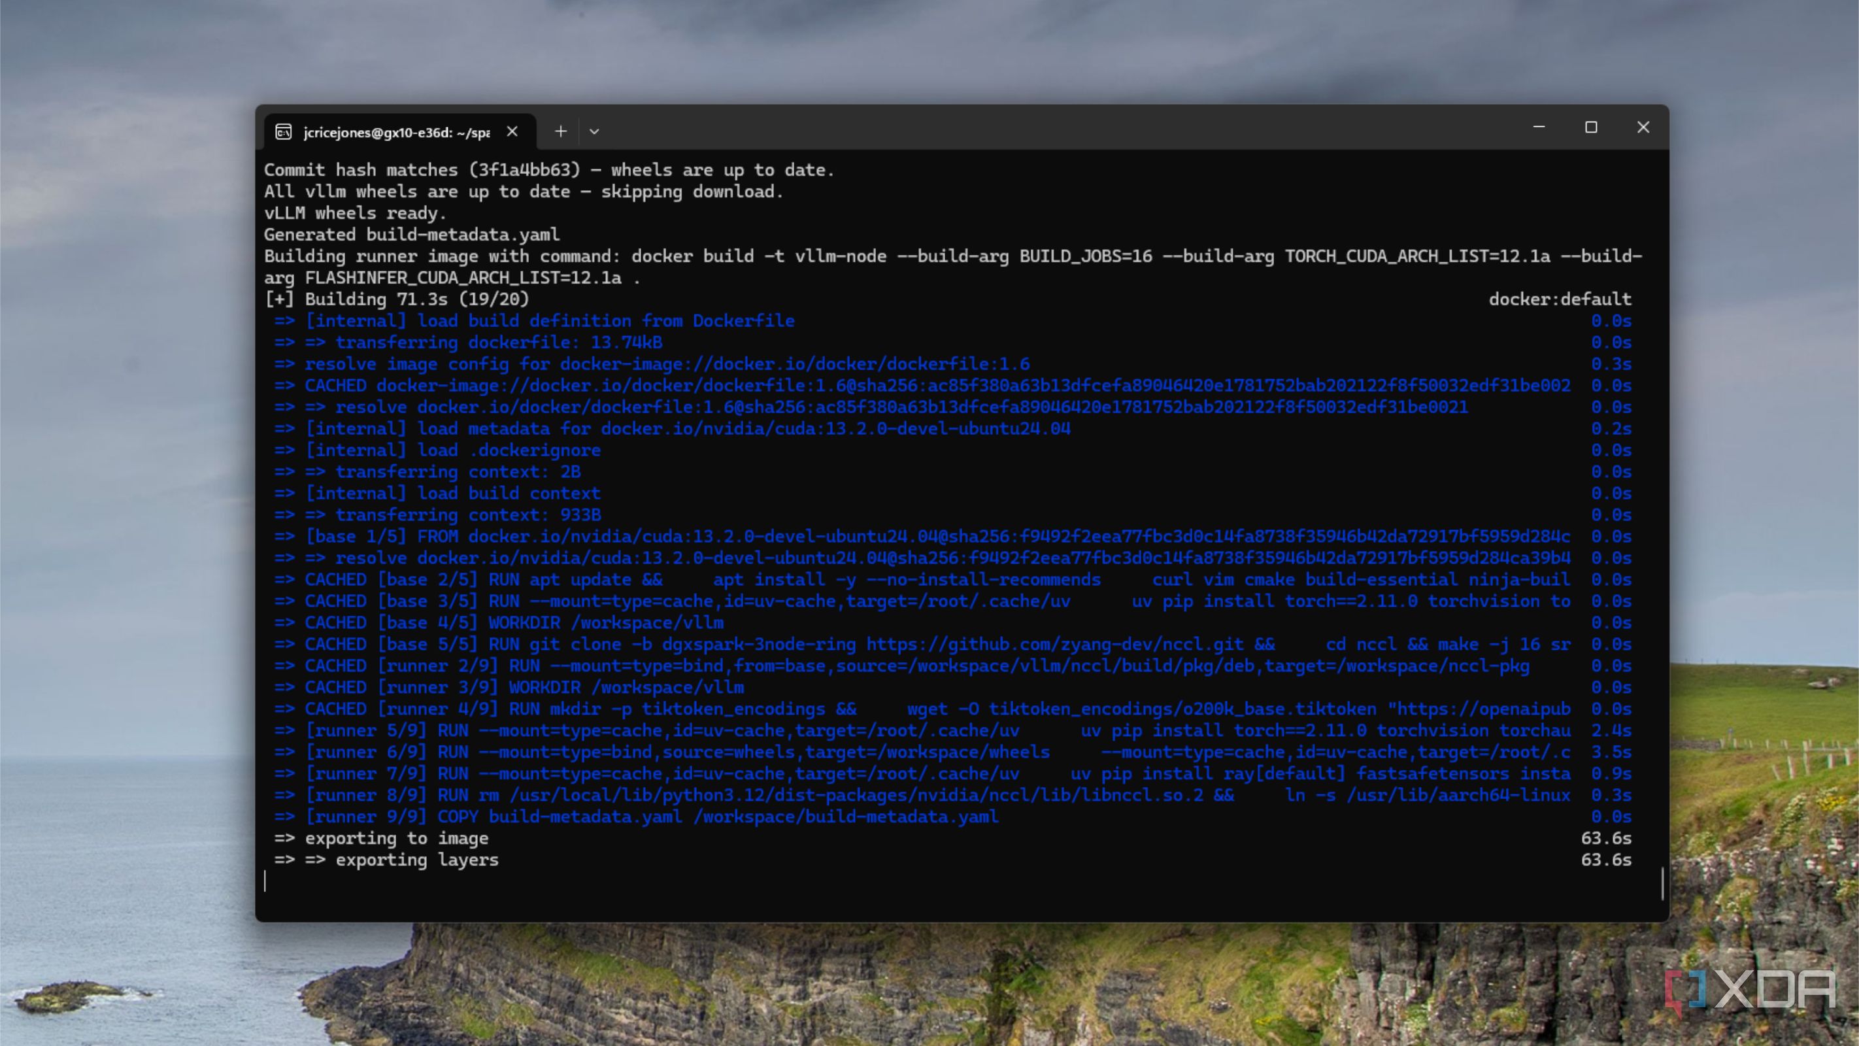Image resolution: width=1859 pixels, height=1046 pixels.
Task: Click "CACHED [base 5/5] RUN git clone" line
Action: pos(922,645)
